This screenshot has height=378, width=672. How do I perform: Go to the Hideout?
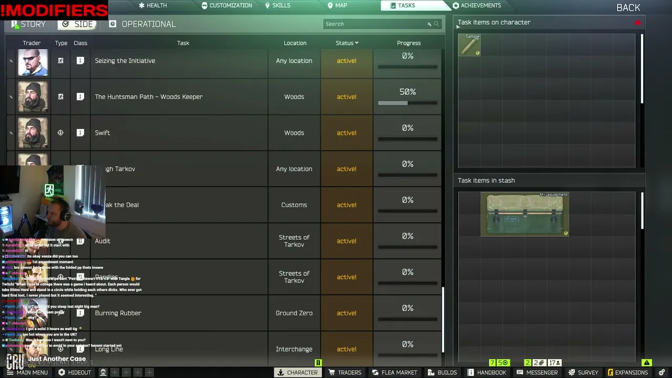pos(75,372)
